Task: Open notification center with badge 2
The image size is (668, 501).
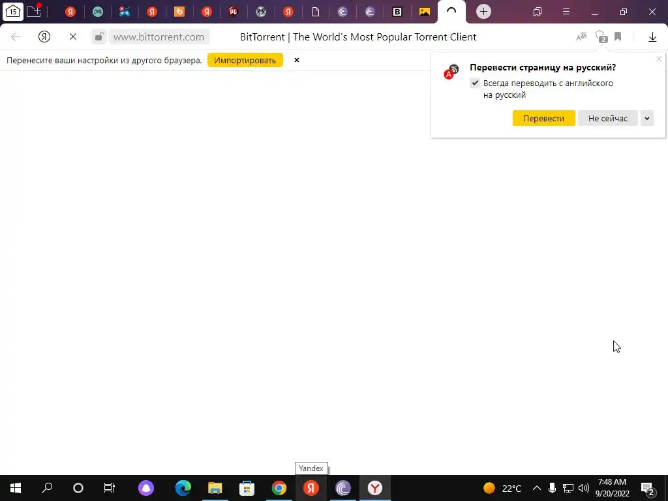Action: pyautogui.click(x=648, y=489)
